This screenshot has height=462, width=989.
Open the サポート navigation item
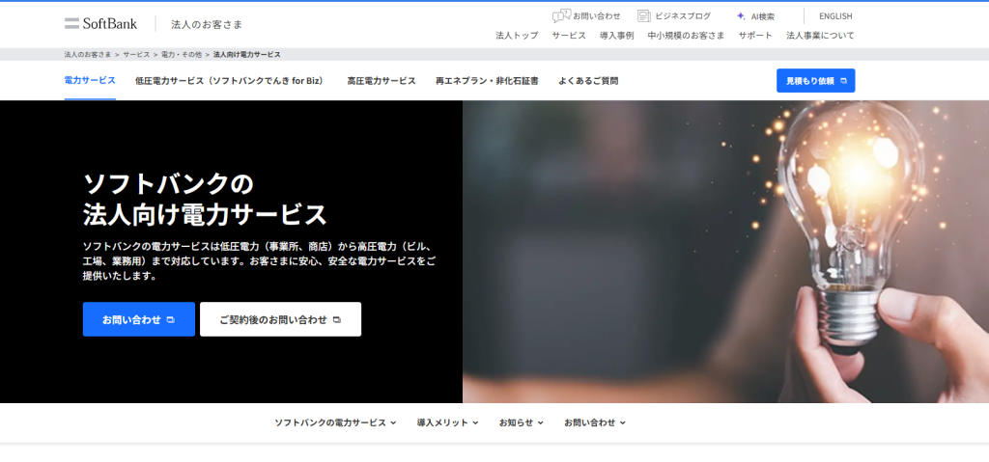(x=755, y=36)
